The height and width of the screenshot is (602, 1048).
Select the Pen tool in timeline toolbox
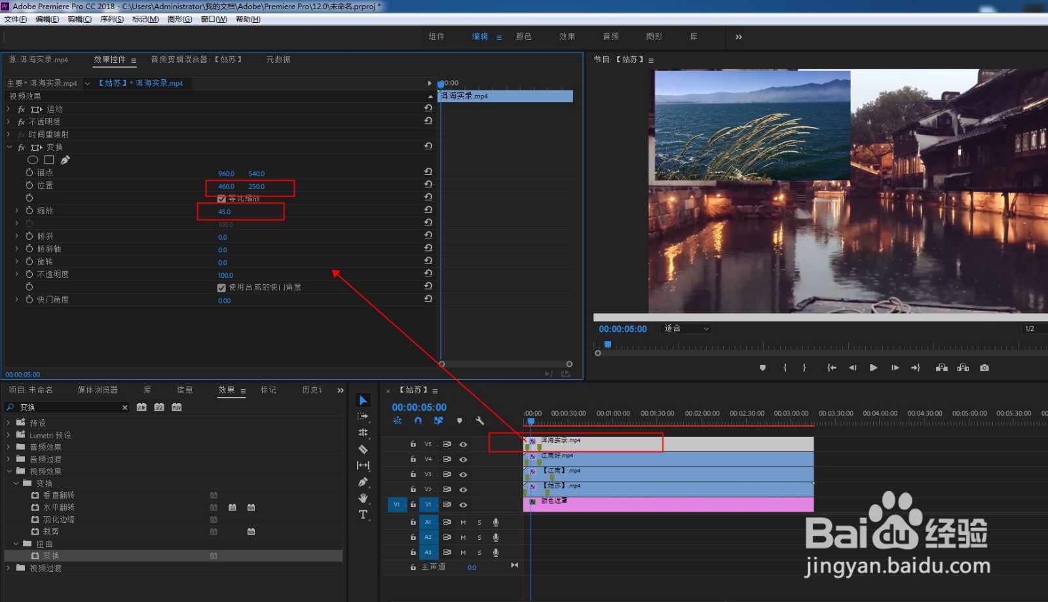click(x=363, y=482)
